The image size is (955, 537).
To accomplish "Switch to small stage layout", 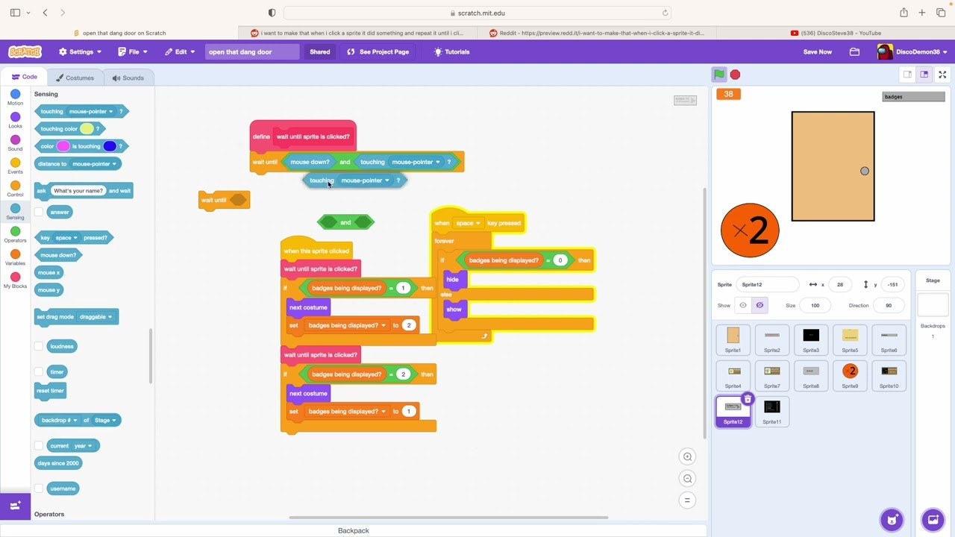I will coord(907,75).
